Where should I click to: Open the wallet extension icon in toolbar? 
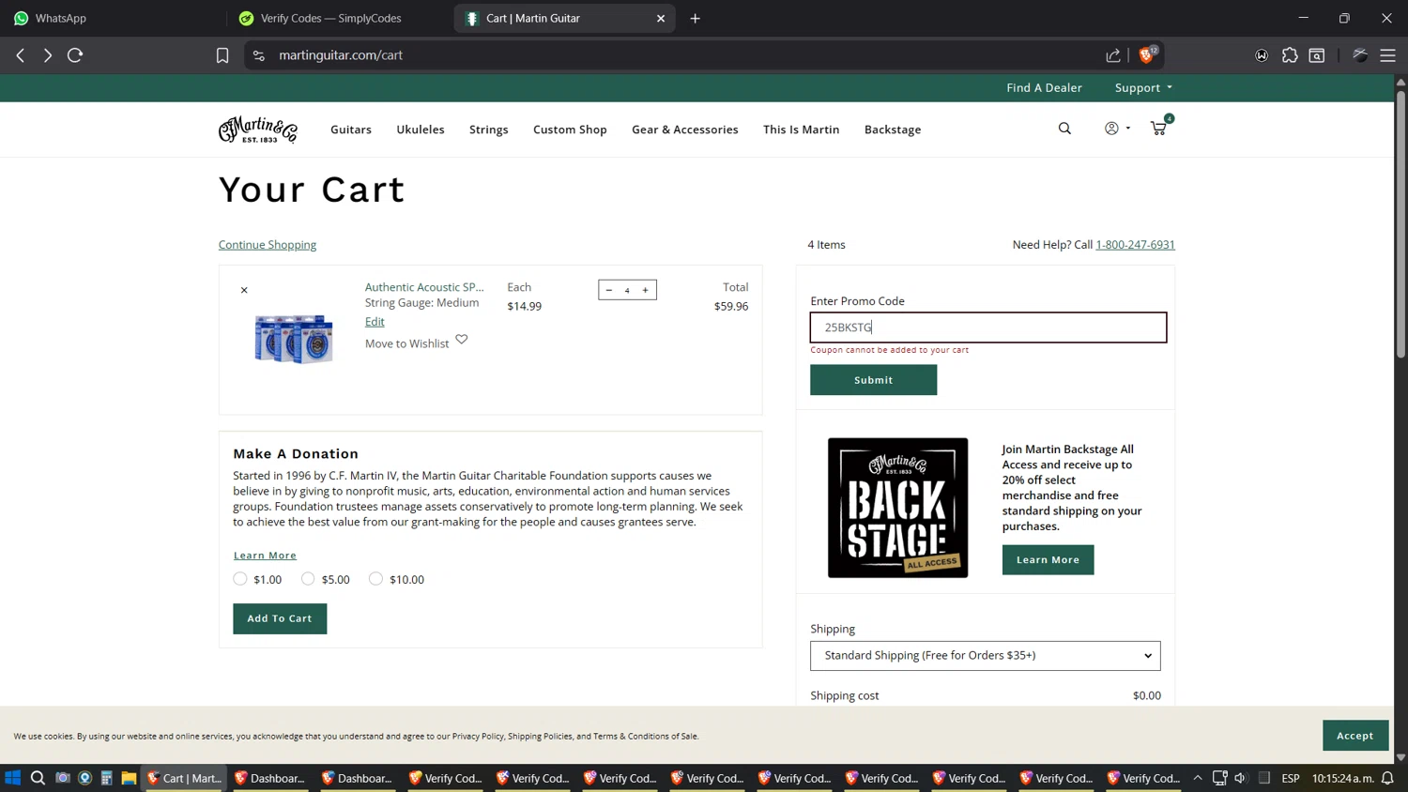coord(1262,55)
